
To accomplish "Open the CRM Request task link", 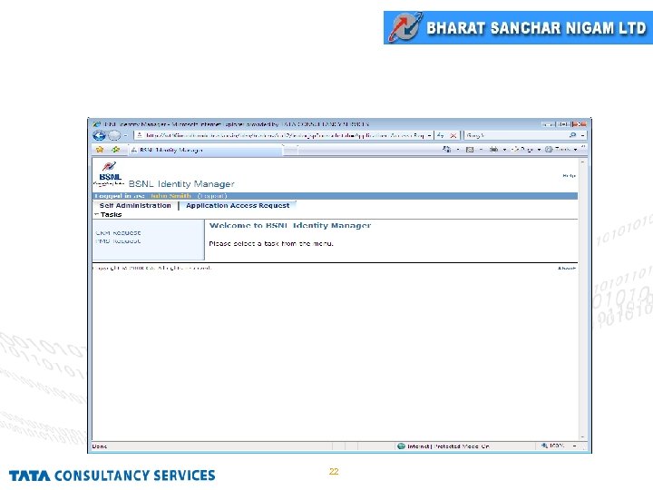I will click(118, 233).
